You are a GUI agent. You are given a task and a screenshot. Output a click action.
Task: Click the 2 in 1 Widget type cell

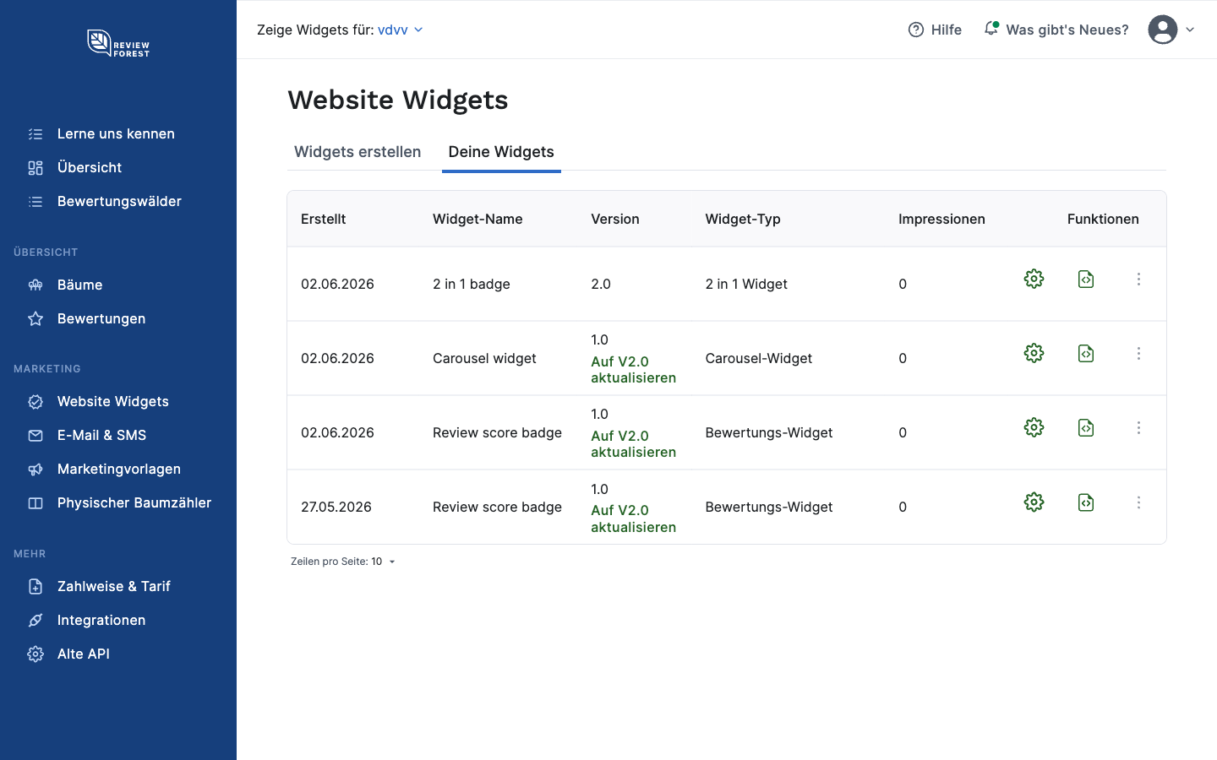click(x=746, y=285)
